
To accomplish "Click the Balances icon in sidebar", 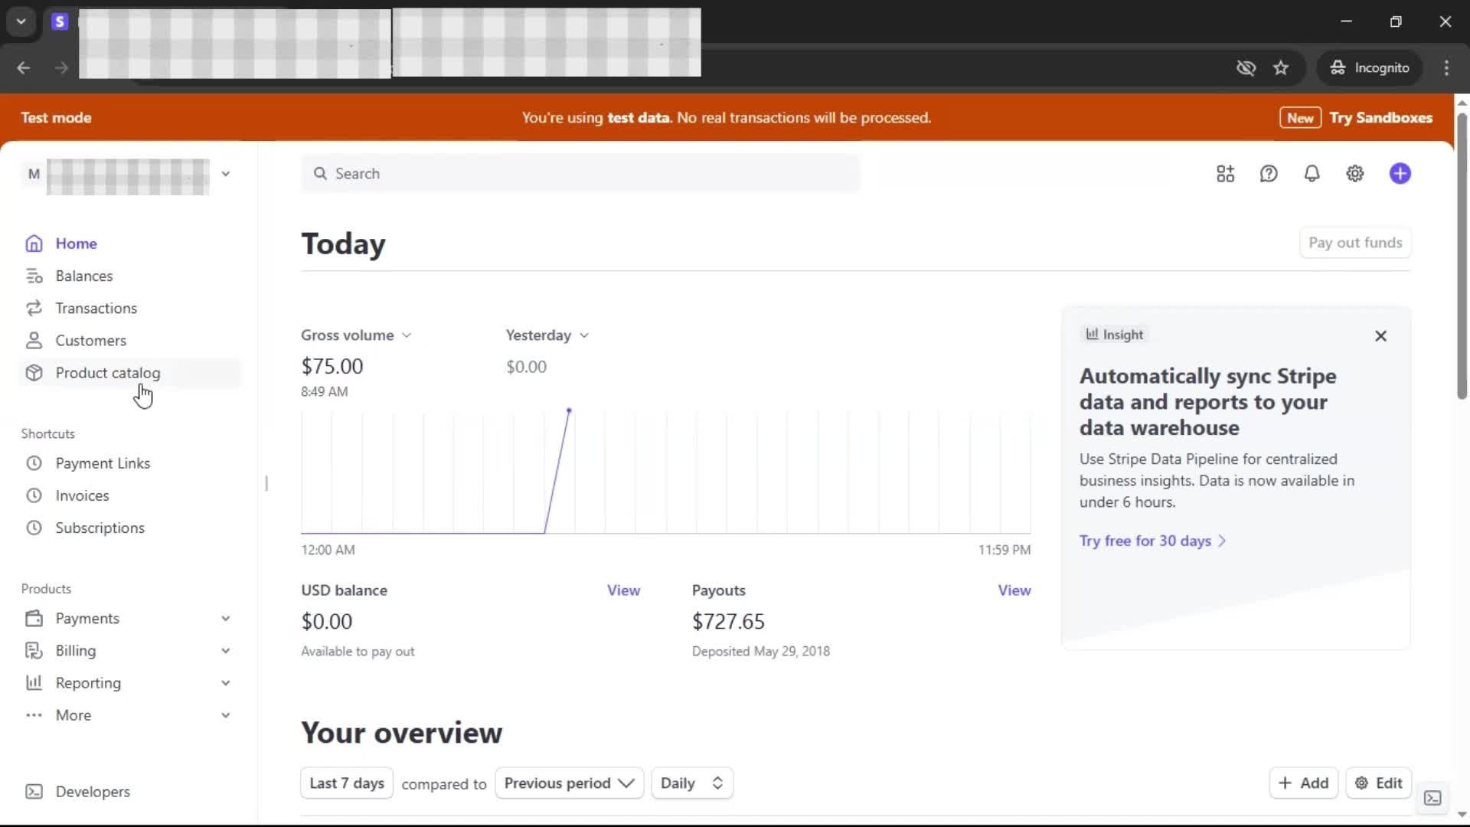I will point(34,276).
